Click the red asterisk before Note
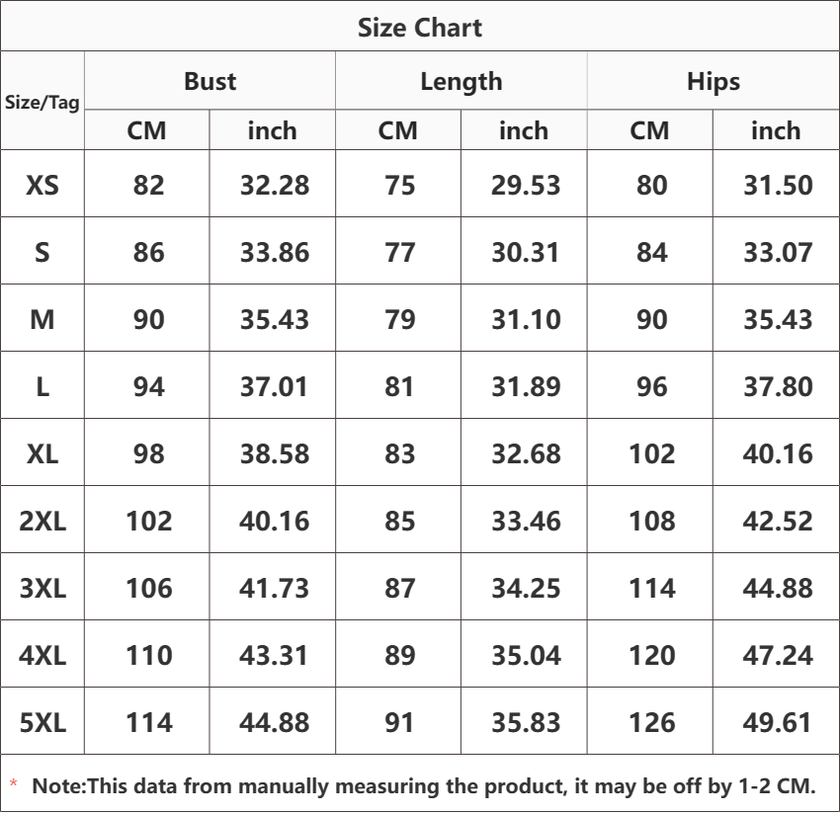840x814 pixels. tap(14, 784)
